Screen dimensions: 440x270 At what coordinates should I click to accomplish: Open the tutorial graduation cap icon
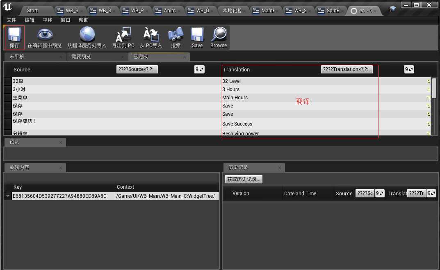(392, 9)
